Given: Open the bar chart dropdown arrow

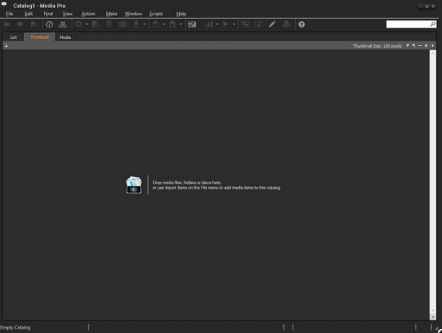Looking at the screenshot, I should tap(217, 25).
